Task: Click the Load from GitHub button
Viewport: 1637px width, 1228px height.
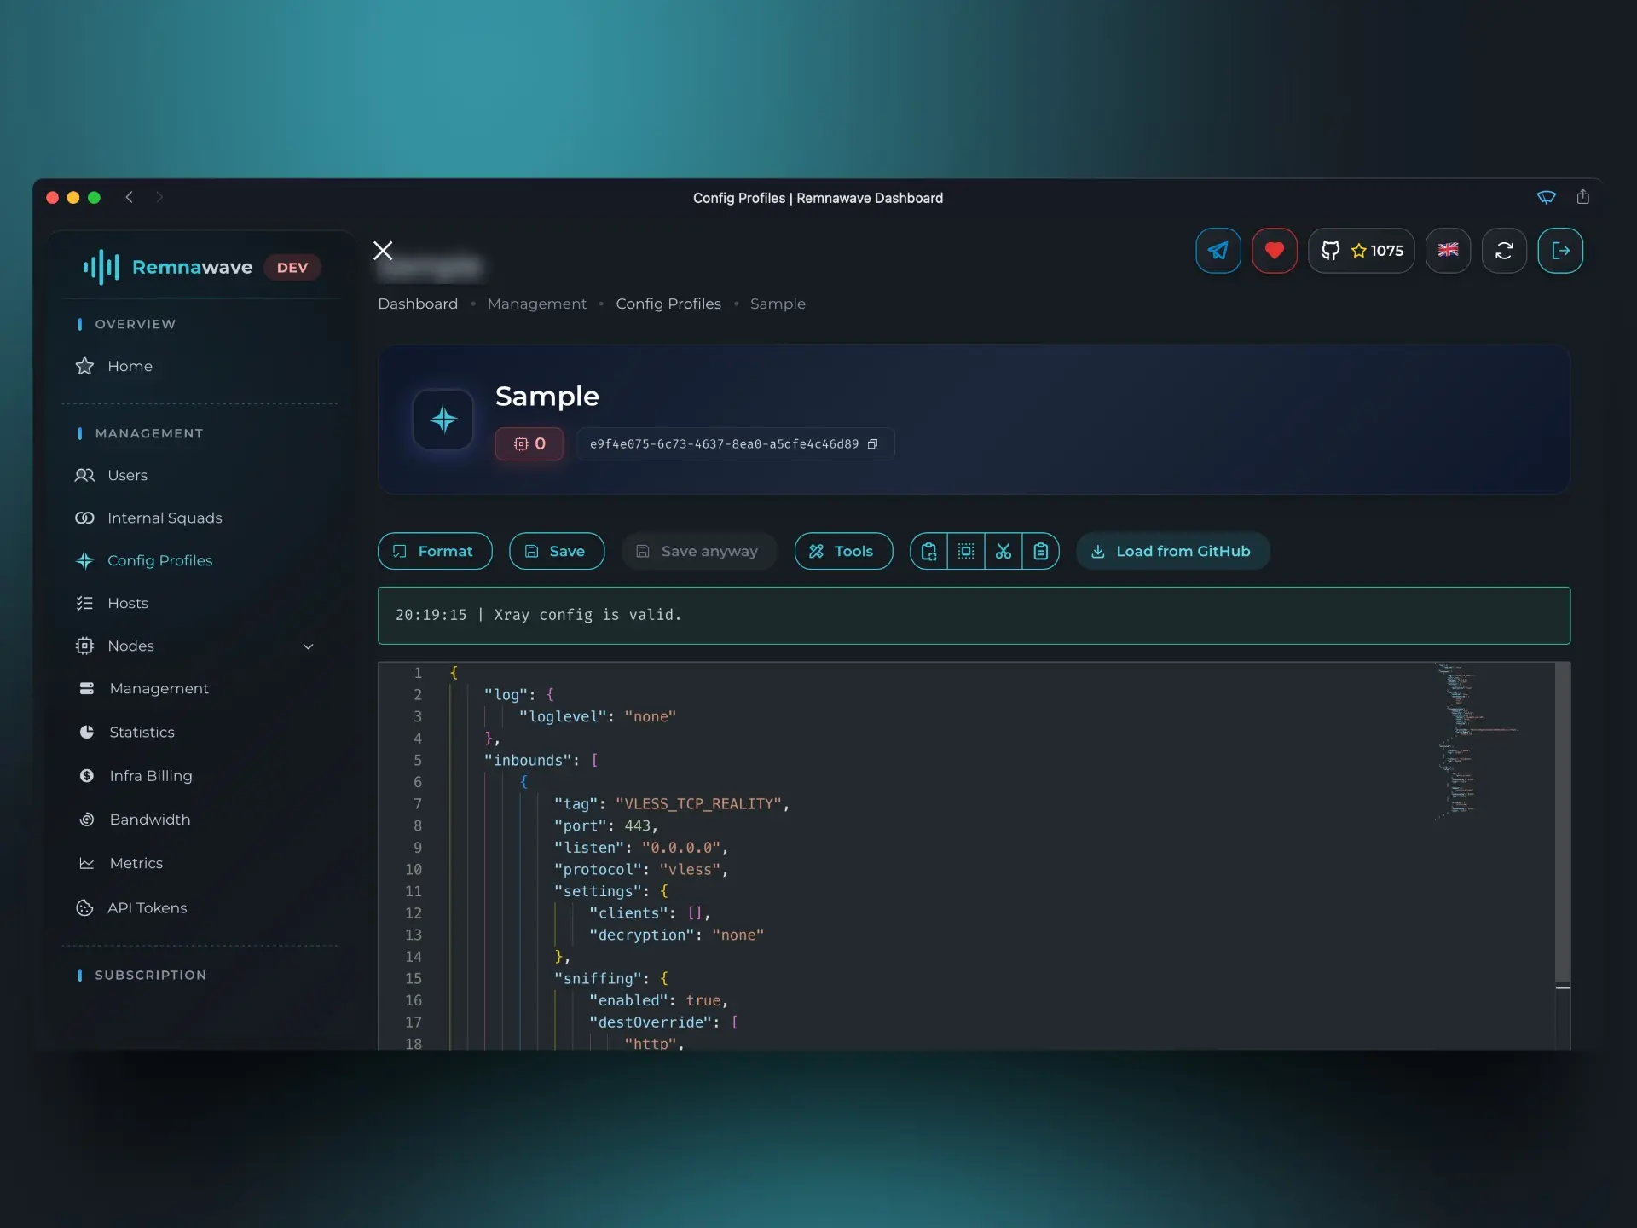Action: tap(1172, 551)
